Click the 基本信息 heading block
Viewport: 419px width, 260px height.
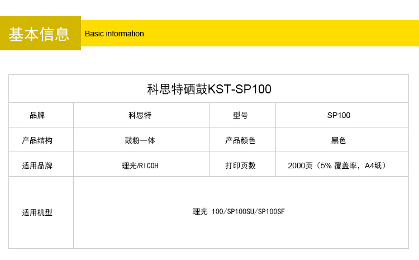pyautogui.click(x=40, y=34)
